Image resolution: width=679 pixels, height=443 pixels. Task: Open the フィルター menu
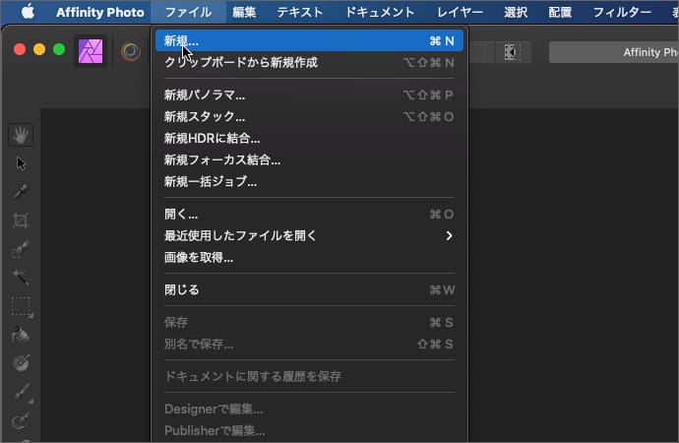pos(622,12)
